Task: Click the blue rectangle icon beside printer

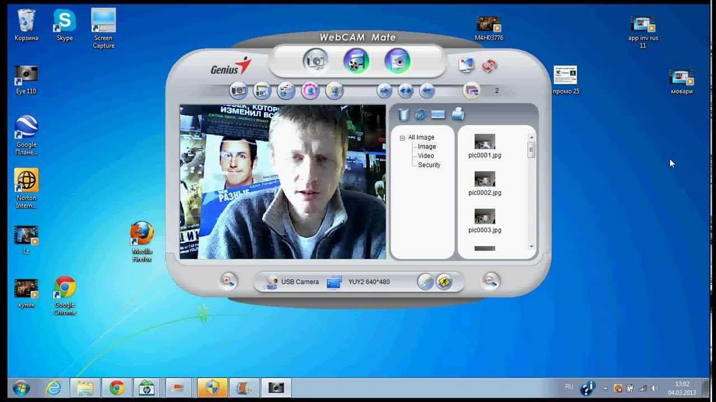Action: 438,114
